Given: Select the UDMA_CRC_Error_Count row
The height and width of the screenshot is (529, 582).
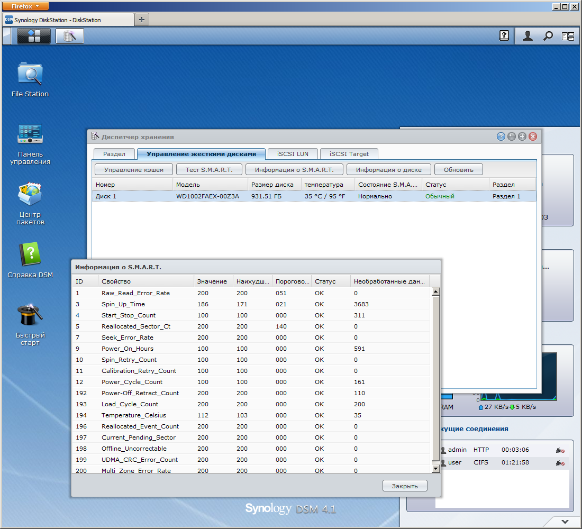Looking at the screenshot, I should click(251, 460).
